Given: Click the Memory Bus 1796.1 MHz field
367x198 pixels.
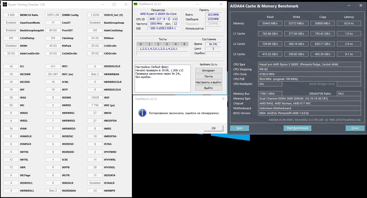Looking at the screenshot, I should tap(270, 94).
